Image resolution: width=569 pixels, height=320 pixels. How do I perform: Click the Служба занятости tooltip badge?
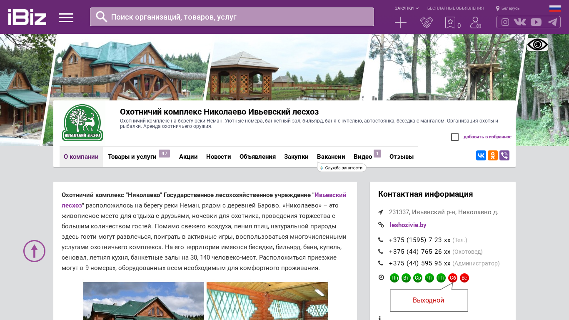click(342, 167)
